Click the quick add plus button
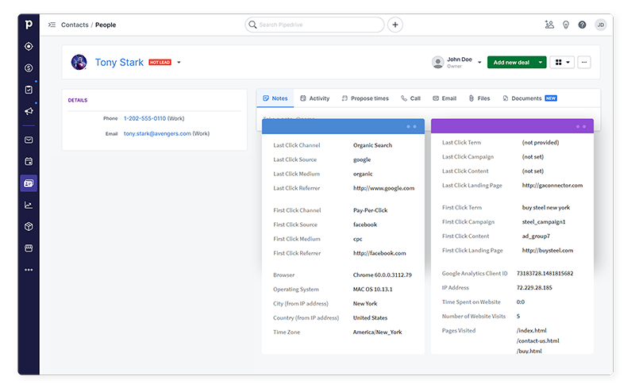639x392 pixels. (x=395, y=25)
